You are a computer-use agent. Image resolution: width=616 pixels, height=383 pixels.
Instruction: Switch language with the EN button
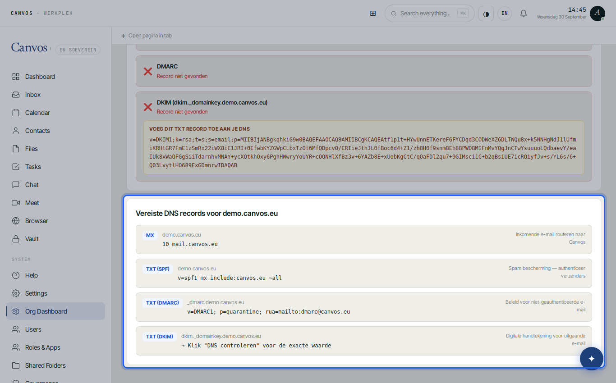click(x=505, y=14)
